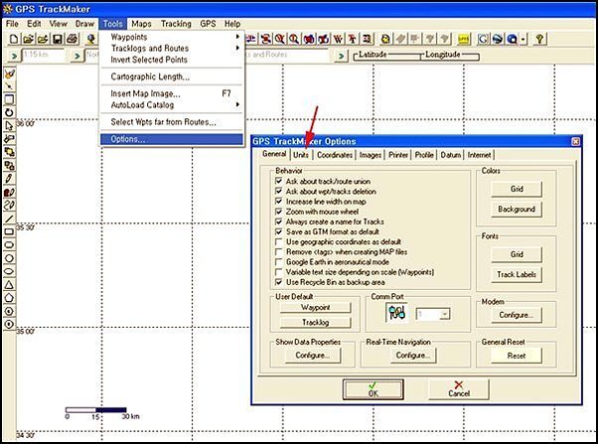Open the Comm Port number dropdown
This screenshot has width=598, height=444.
(444, 314)
